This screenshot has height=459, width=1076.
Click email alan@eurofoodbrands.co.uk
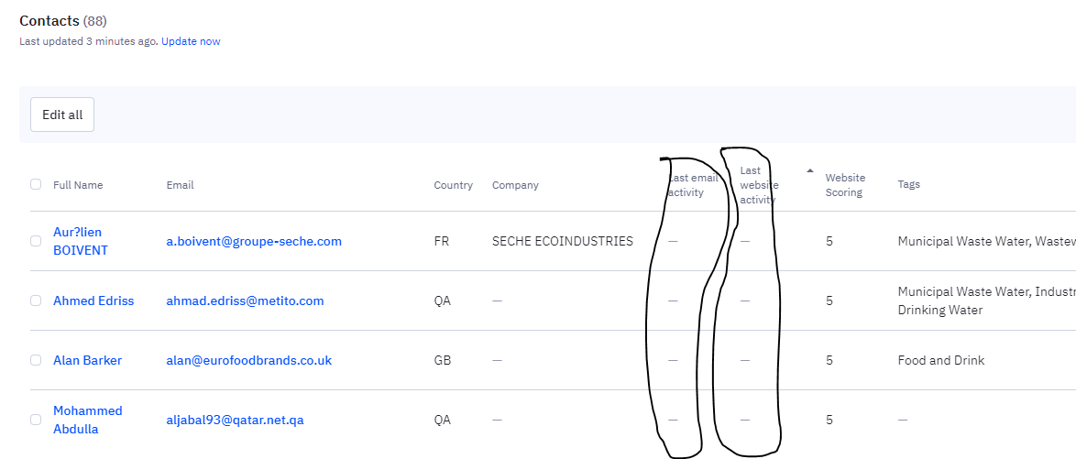point(249,360)
